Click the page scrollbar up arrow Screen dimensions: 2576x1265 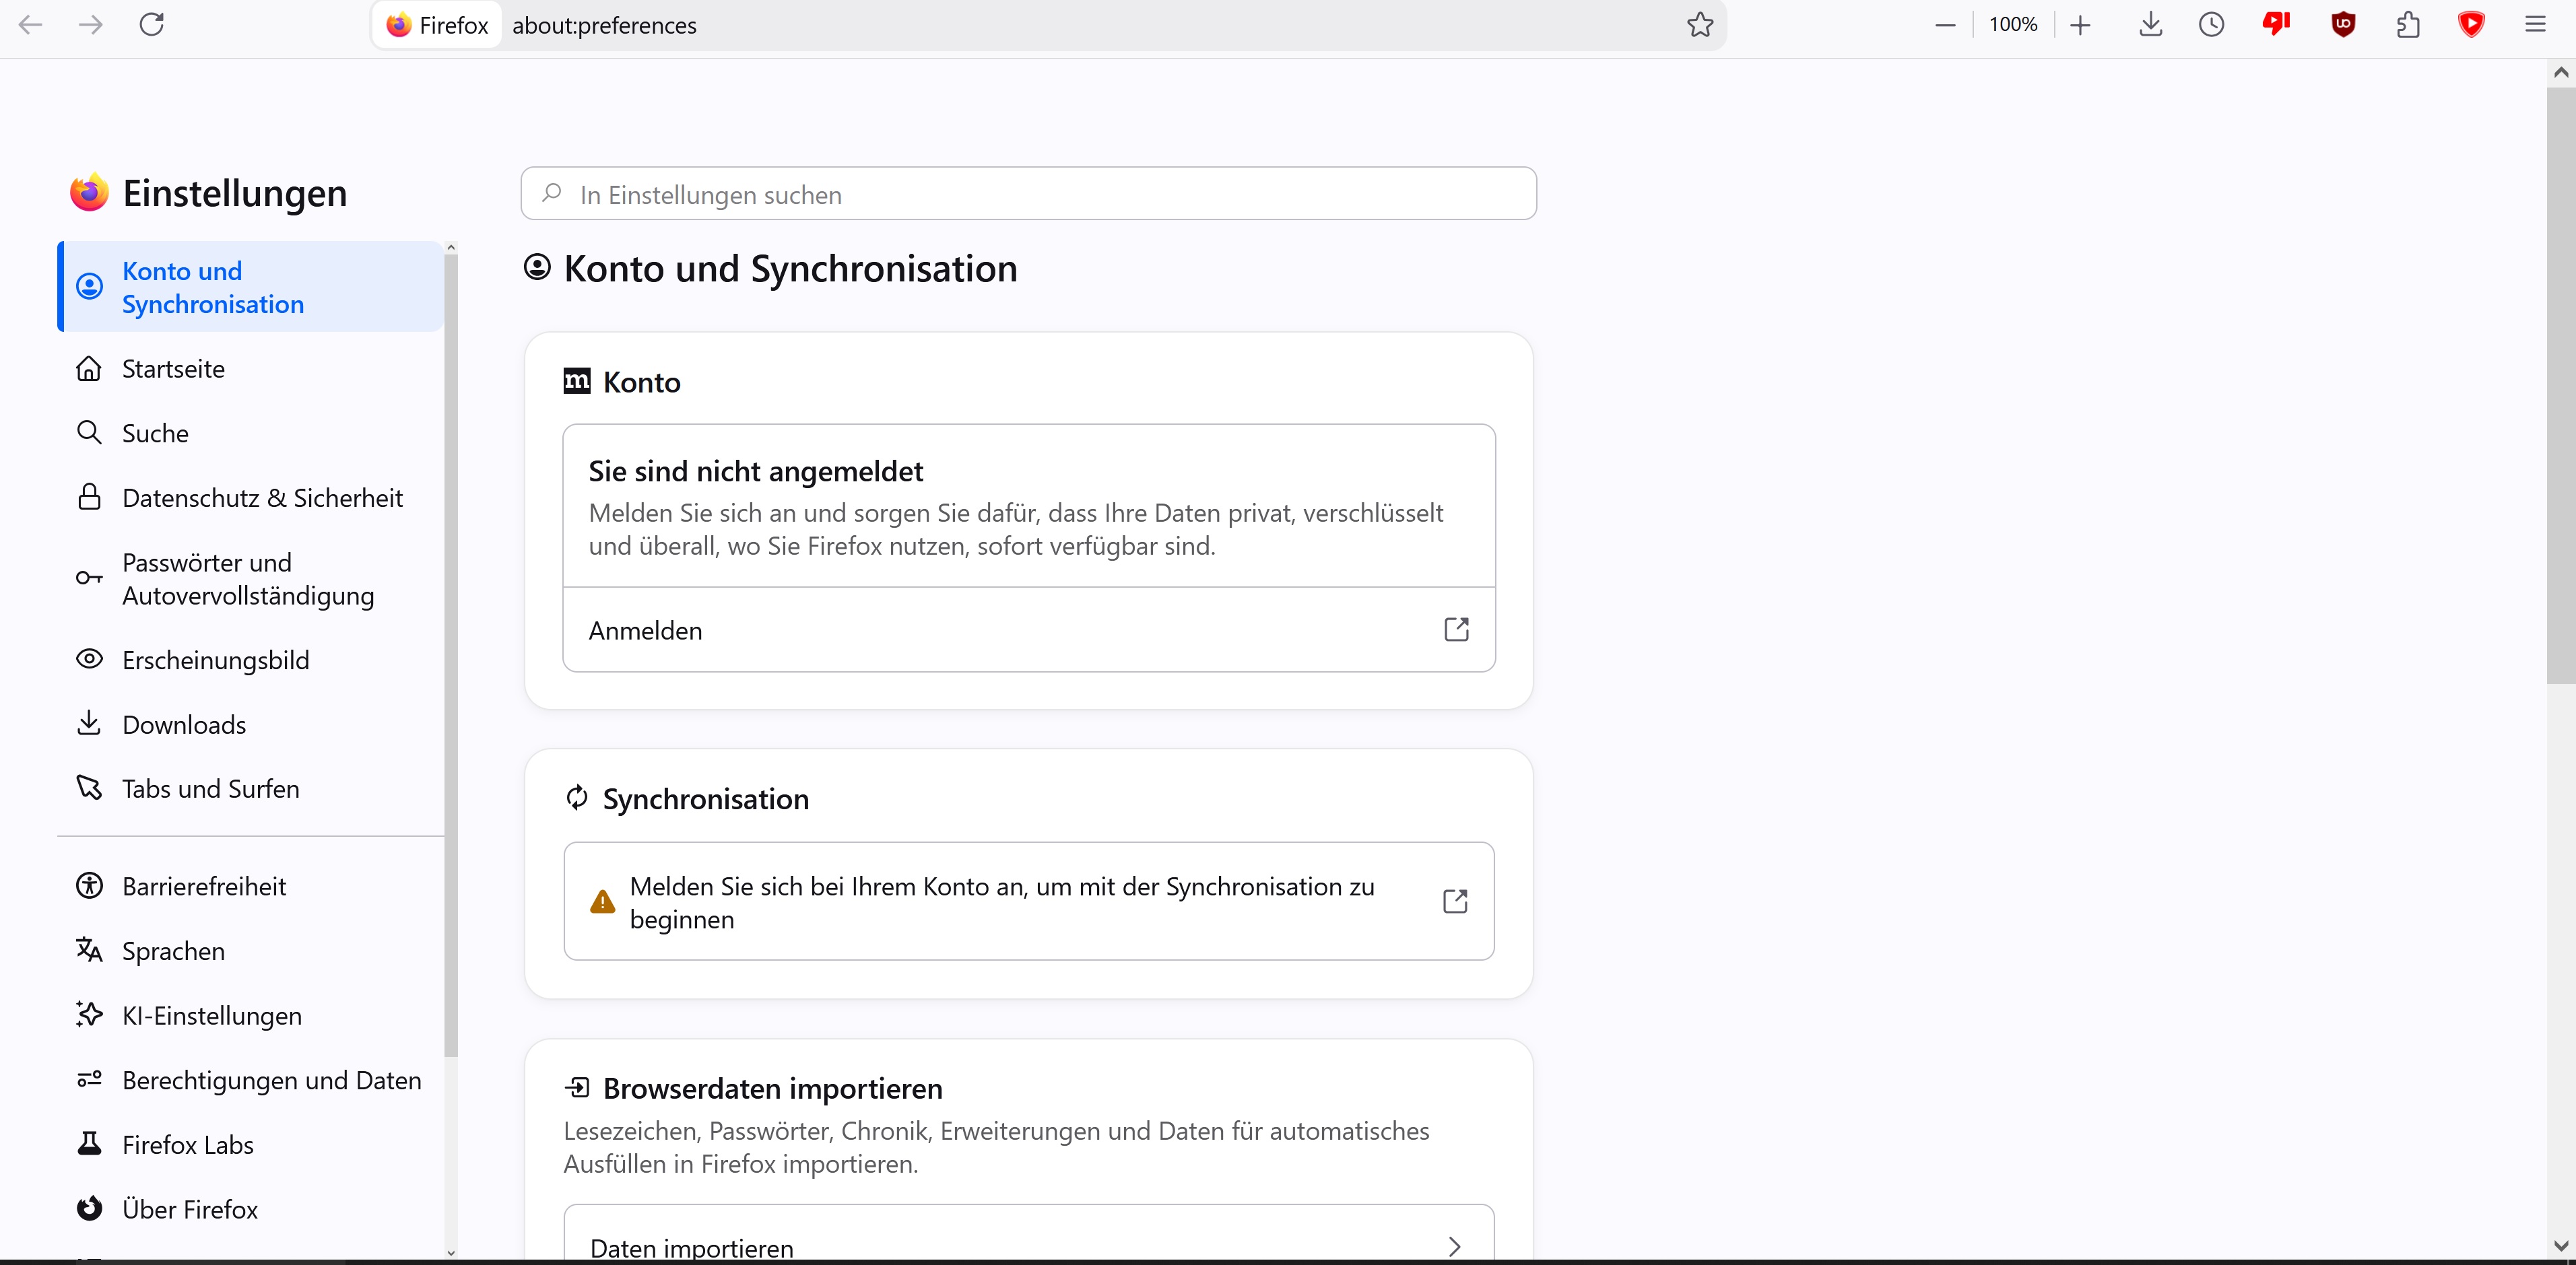tap(2561, 72)
